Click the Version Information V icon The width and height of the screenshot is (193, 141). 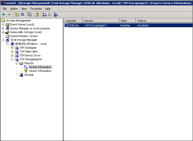[26, 71]
